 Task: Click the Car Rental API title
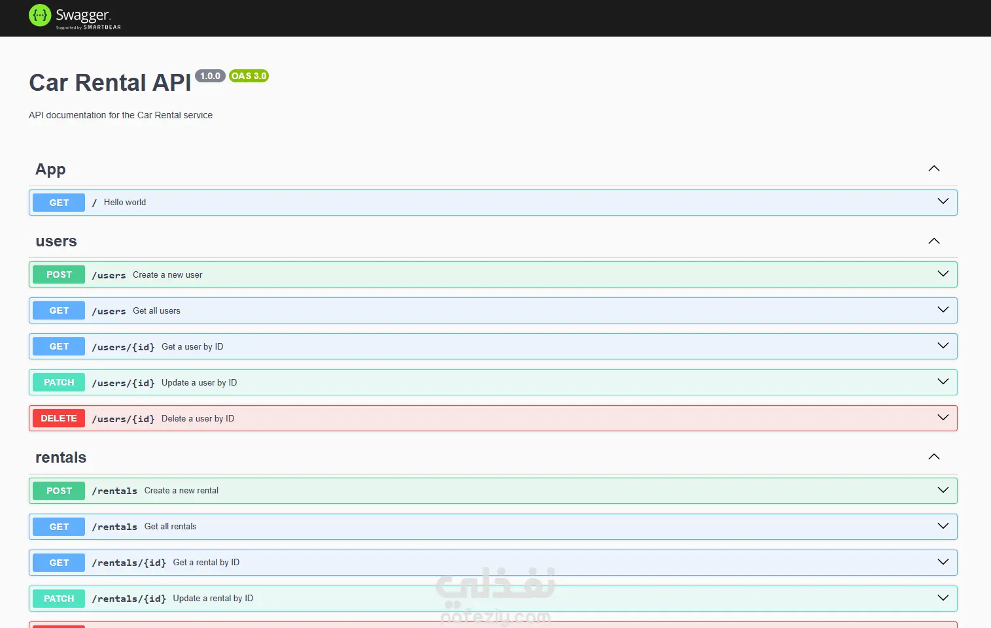[x=109, y=82]
